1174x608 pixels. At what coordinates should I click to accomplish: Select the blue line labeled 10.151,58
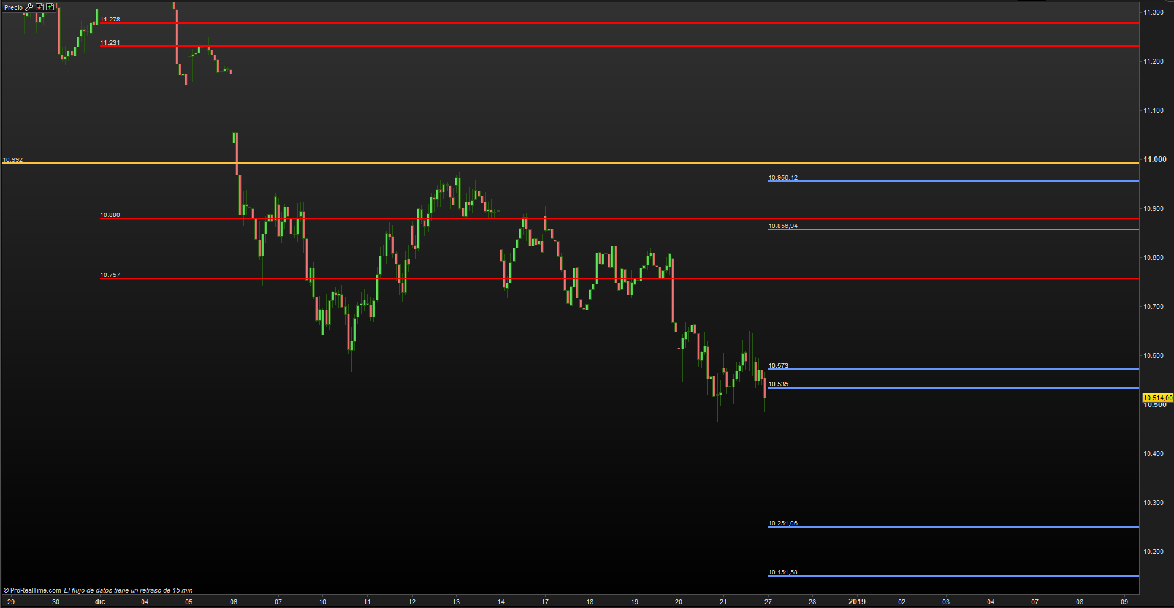[x=950, y=576]
